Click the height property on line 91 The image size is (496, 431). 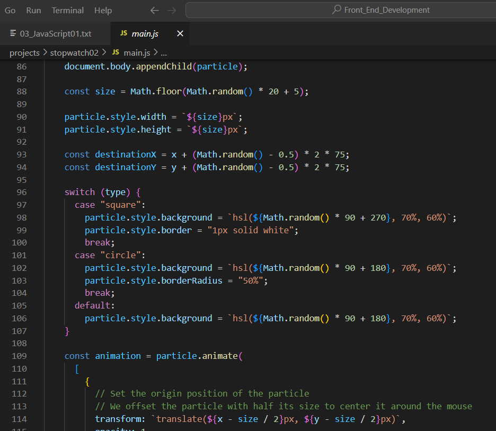click(x=156, y=129)
